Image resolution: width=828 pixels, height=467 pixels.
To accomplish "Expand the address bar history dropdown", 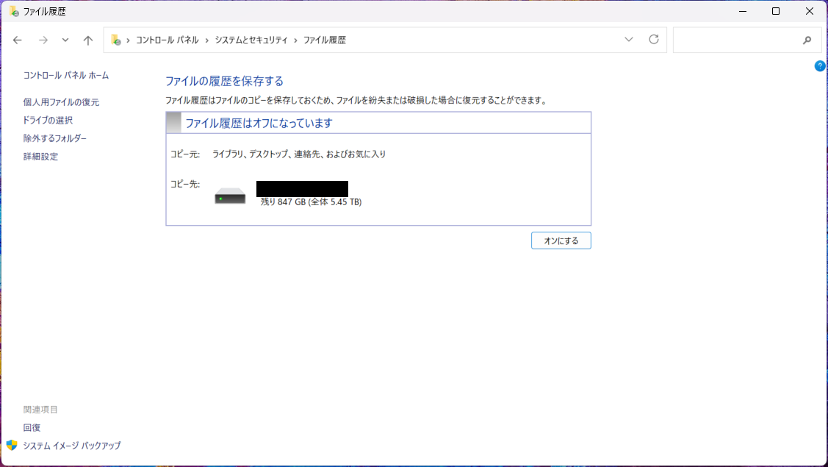I will pyautogui.click(x=629, y=40).
